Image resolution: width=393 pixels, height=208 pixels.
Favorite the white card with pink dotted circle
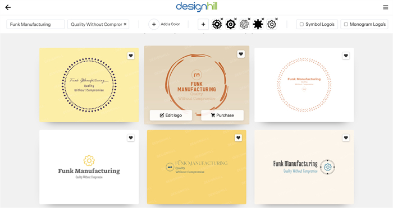click(x=346, y=56)
